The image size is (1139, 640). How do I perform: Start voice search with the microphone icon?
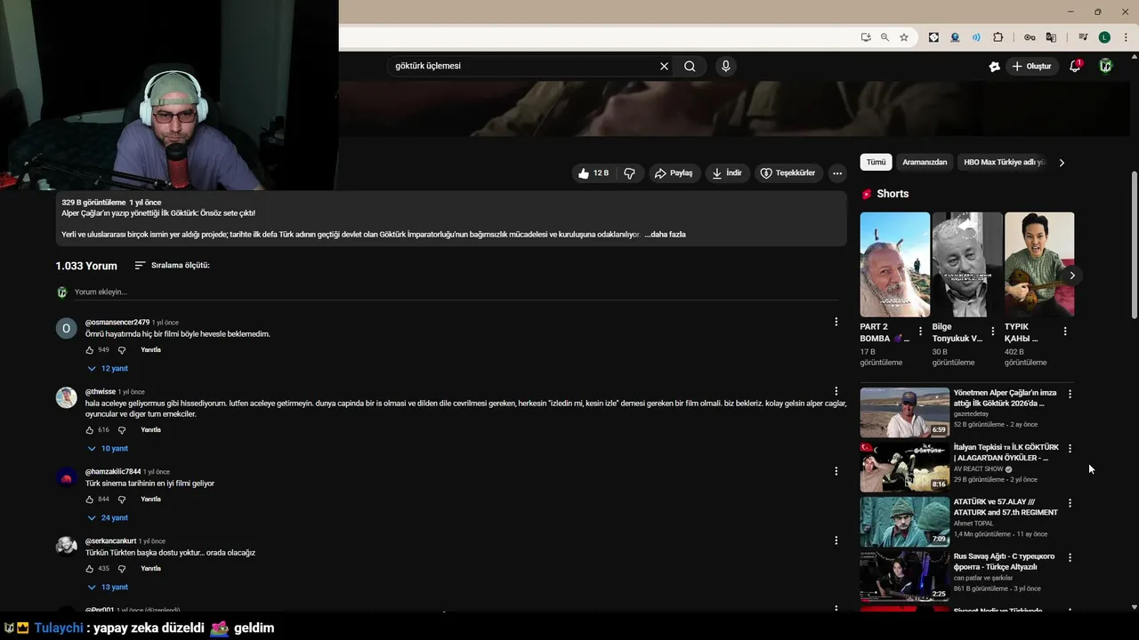[726, 66]
